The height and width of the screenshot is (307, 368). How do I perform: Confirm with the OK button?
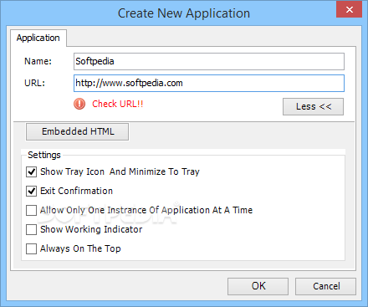258,286
